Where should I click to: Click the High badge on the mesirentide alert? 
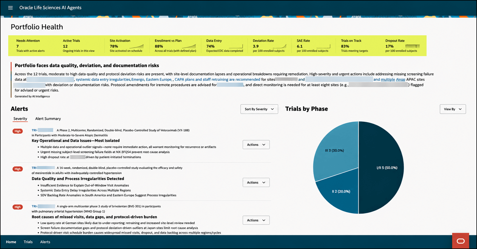pos(18,169)
